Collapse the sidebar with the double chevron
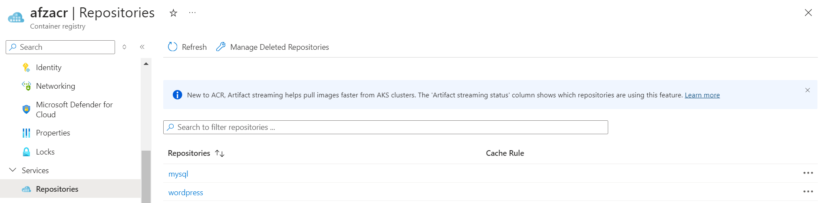Screen dimensions: 827x203 [x=142, y=47]
